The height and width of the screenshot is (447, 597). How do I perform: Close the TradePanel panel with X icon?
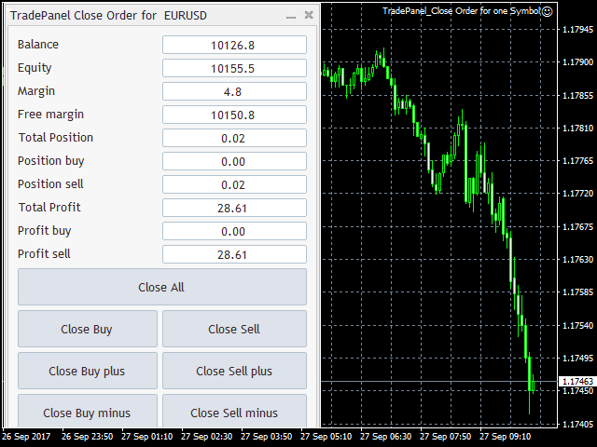click(x=309, y=15)
